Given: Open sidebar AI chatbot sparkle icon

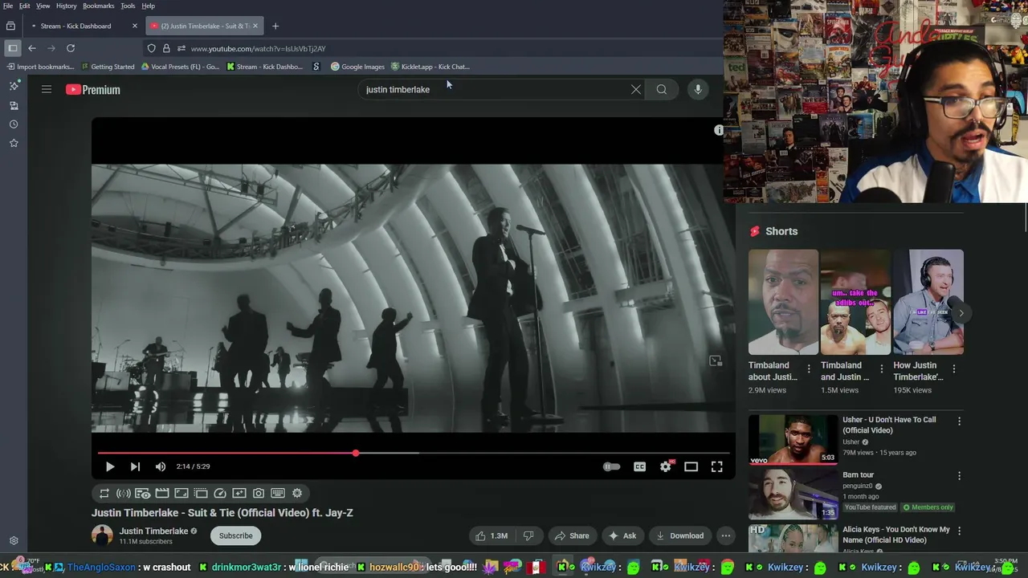Looking at the screenshot, I should tap(14, 86).
